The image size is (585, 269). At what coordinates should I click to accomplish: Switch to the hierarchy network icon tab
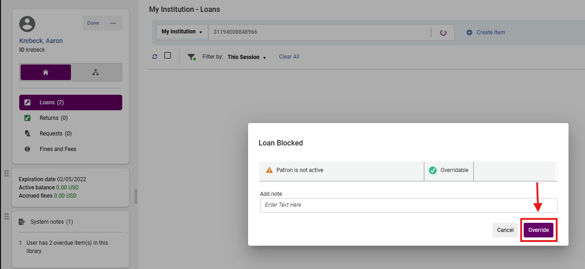point(96,72)
